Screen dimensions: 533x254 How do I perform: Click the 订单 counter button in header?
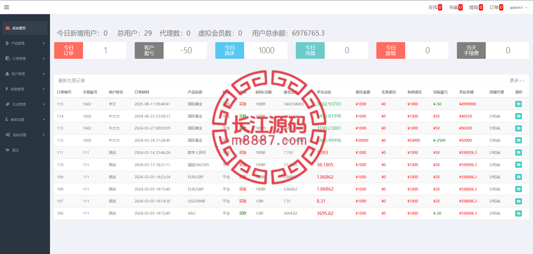coord(496,7)
